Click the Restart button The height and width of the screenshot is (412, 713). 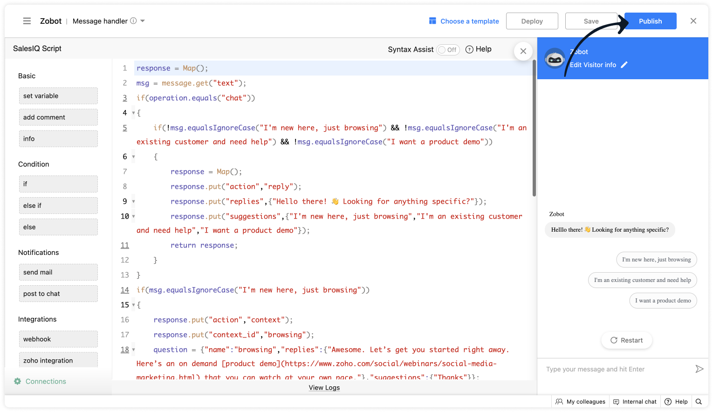[x=627, y=340]
